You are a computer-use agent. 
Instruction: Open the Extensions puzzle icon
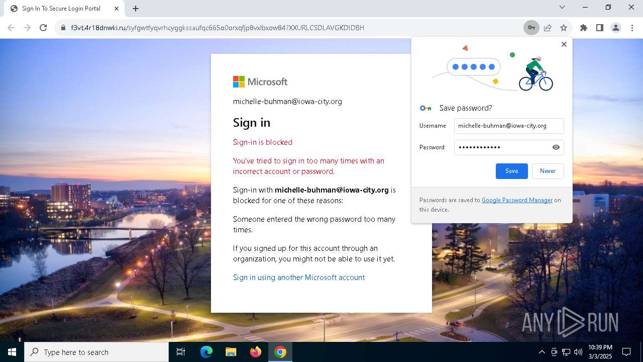(584, 28)
